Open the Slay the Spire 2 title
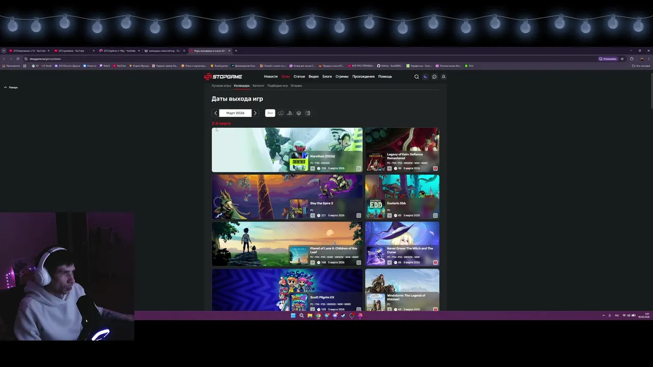 click(321, 203)
